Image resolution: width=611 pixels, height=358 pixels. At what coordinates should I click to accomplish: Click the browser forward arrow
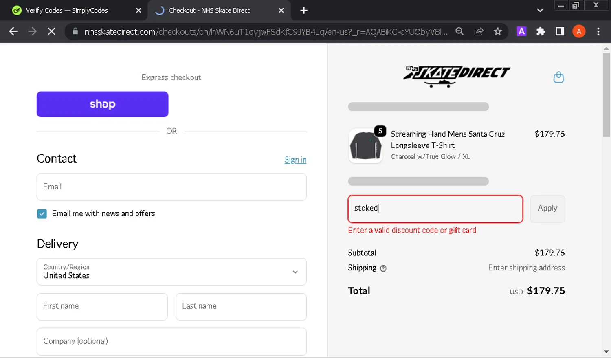32,31
